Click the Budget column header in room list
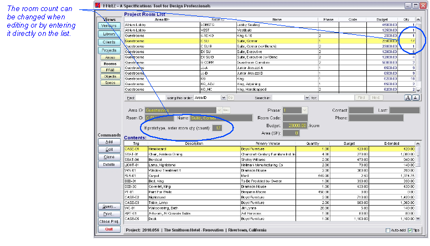Viewport: 430px width, 246px height. point(382,19)
